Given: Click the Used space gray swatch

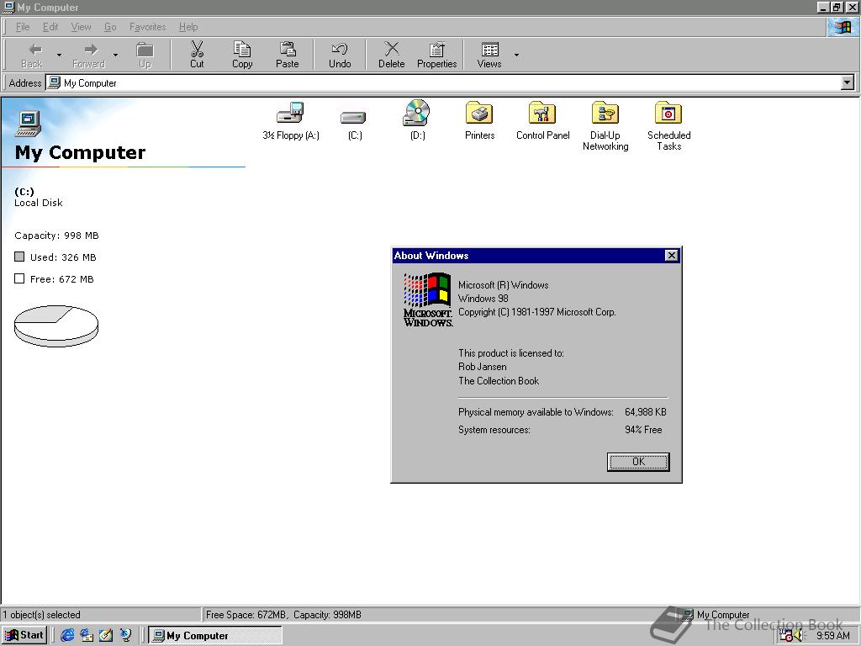Looking at the screenshot, I should tap(19, 257).
